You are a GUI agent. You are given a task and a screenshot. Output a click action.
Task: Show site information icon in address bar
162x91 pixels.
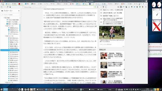[x=23, y=7]
